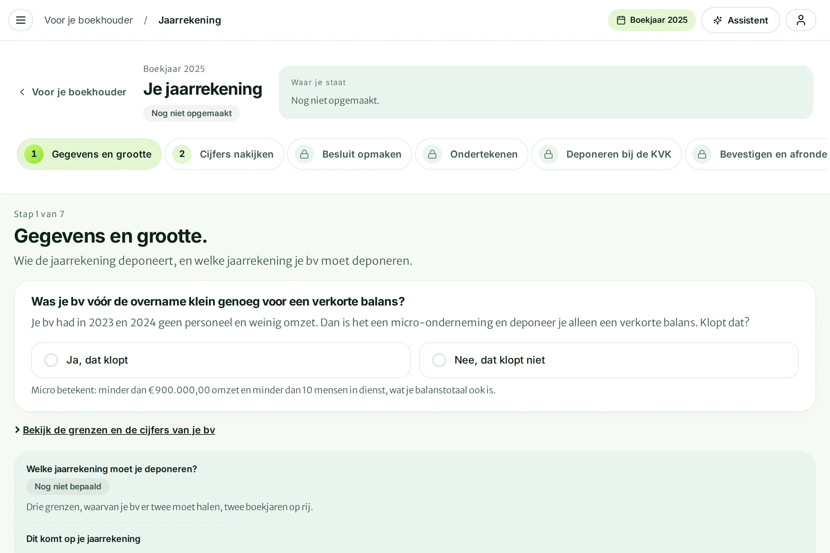Open the Gegevens en grootte step tab
Screen dimensions: 830x553
click(89, 154)
